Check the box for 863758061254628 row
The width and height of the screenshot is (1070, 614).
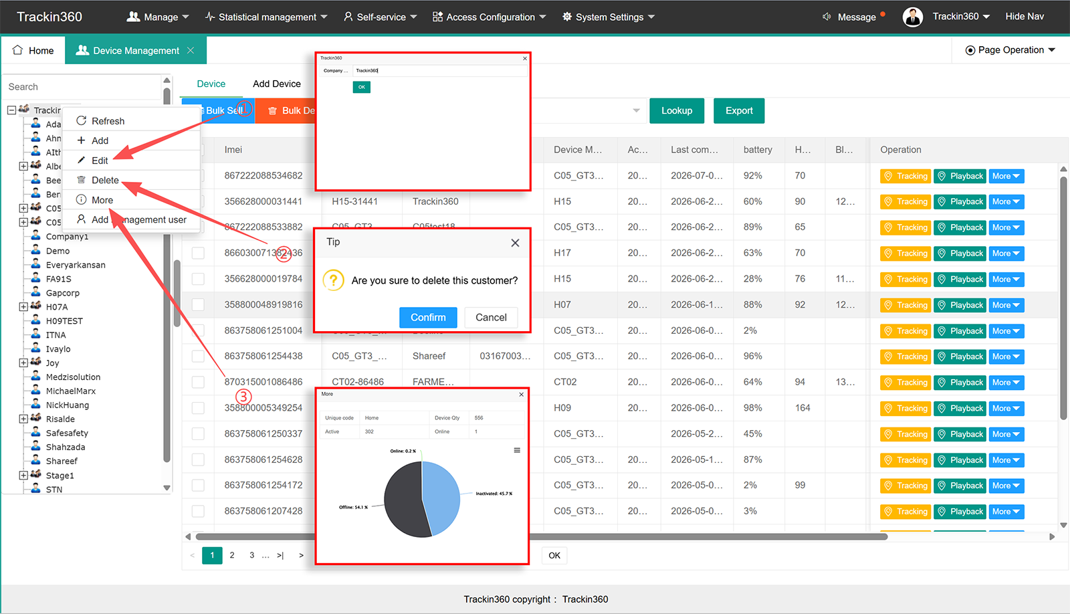[198, 459]
